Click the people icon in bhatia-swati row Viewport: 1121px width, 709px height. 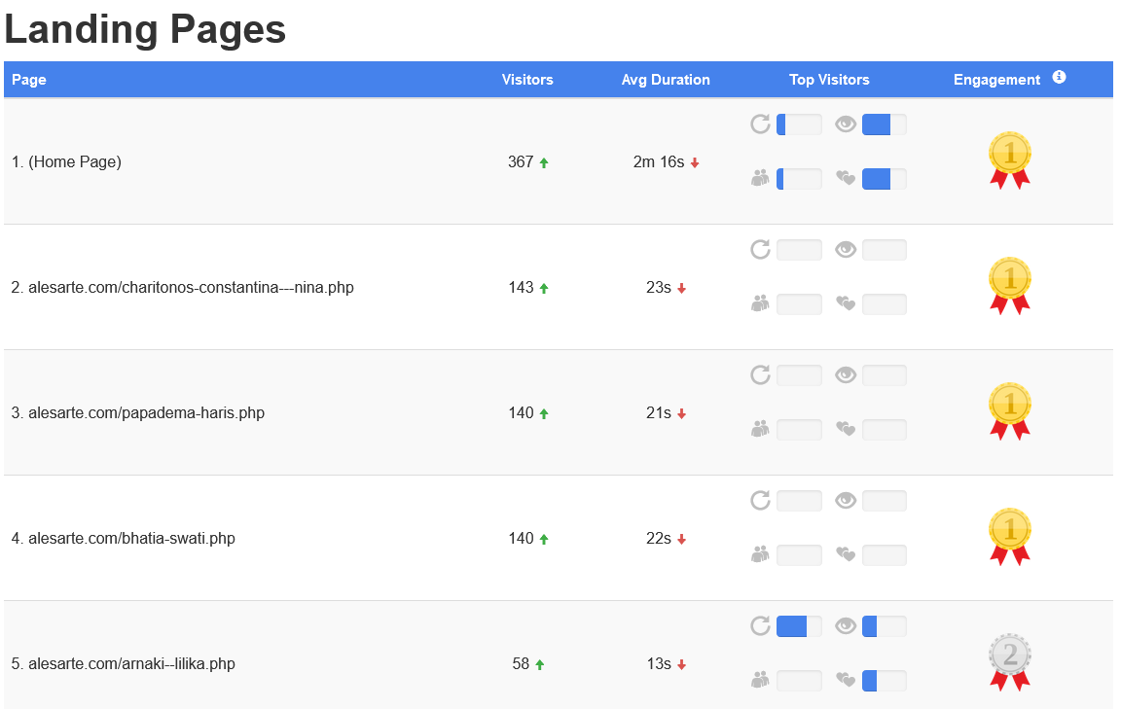coord(760,554)
